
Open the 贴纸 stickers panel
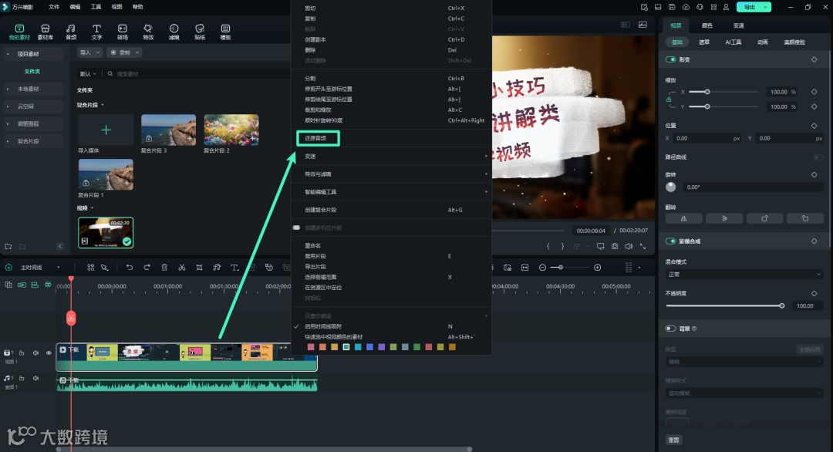click(198, 32)
